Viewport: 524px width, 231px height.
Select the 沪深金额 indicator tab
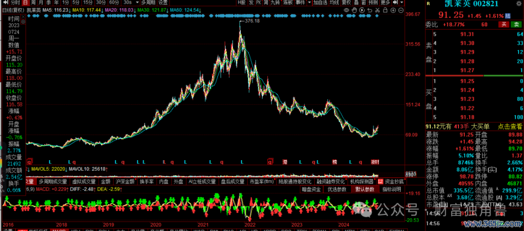[x=124, y=181]
